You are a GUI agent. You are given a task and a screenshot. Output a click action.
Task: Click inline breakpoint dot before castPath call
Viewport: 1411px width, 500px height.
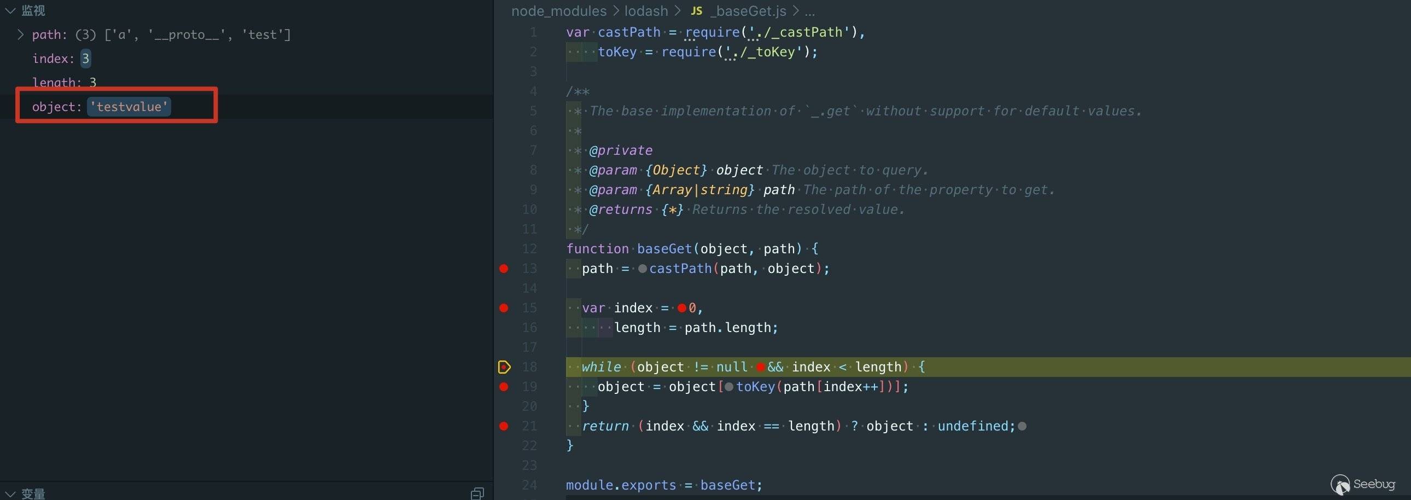tap(642, 269)
